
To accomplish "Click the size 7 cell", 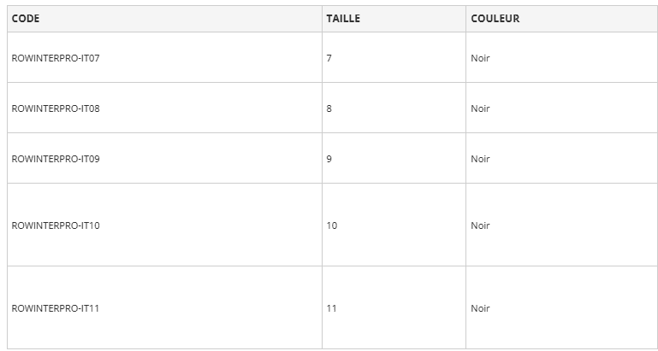I will (329, 58).
